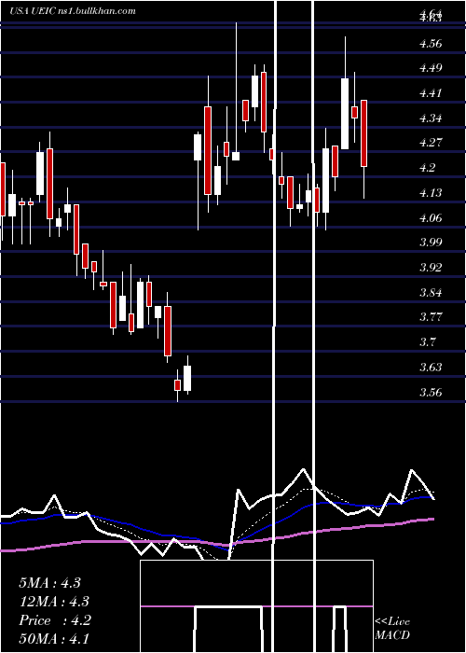
Task: Click the <<Live MACD label
Action: coord(392,628)
